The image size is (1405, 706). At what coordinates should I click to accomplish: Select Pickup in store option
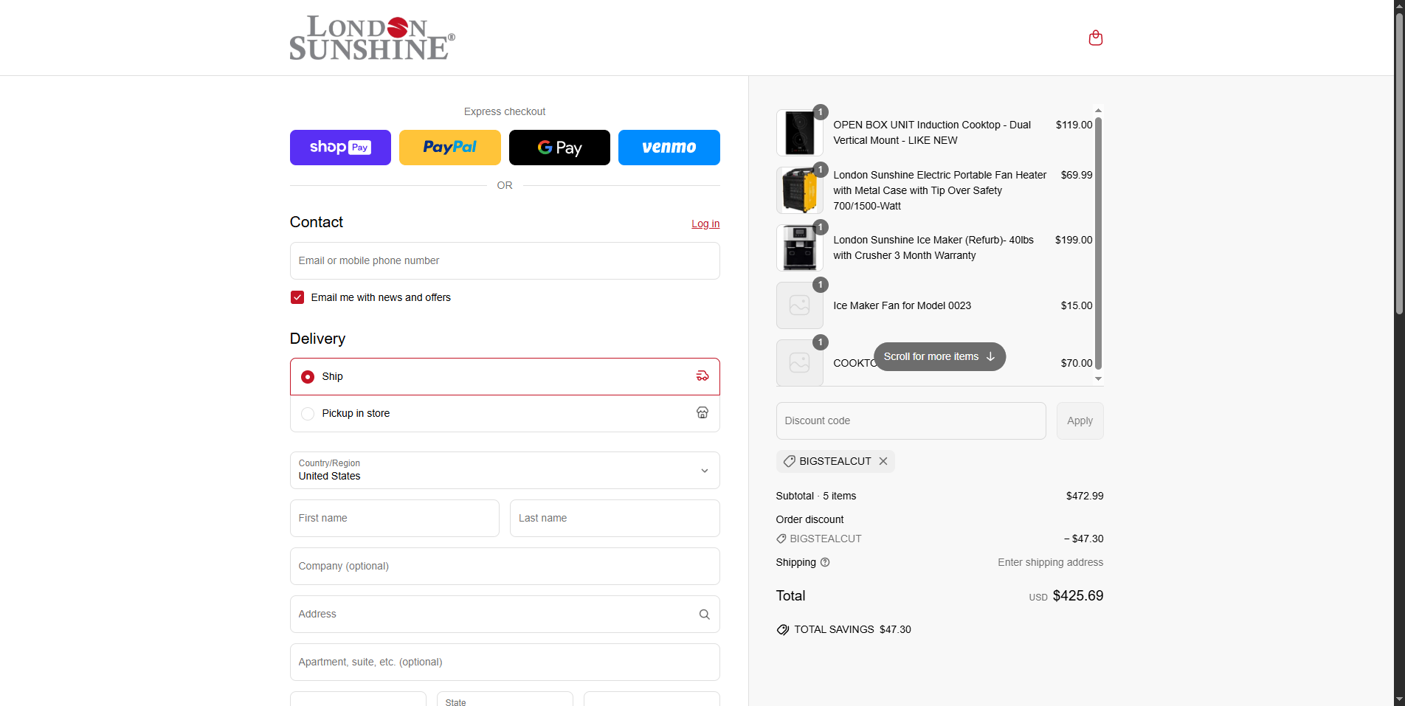pyautogui.click(x=505, y=413)
